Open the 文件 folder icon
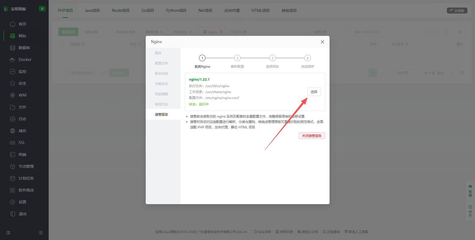The height and width of the screenshot is (240, 475). [12, 107]
